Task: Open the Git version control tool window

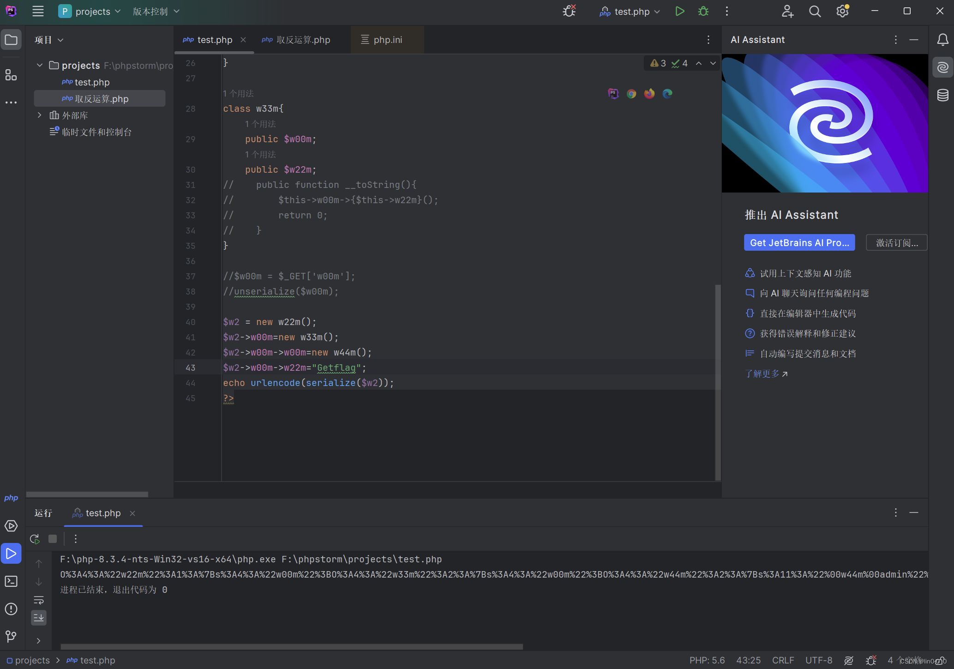Action: [x=11, y=637]
